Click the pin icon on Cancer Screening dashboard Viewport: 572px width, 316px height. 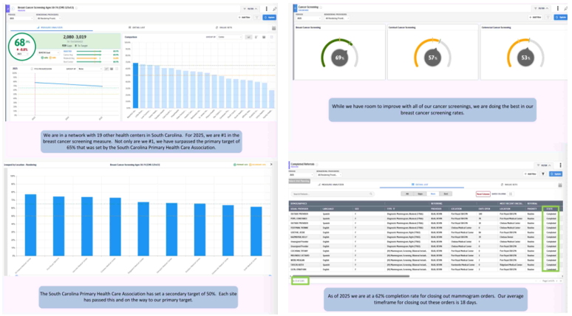(566, 8)
